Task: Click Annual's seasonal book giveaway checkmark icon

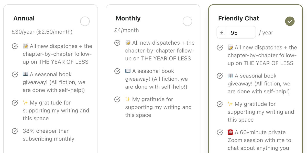Action: [15, 74]
